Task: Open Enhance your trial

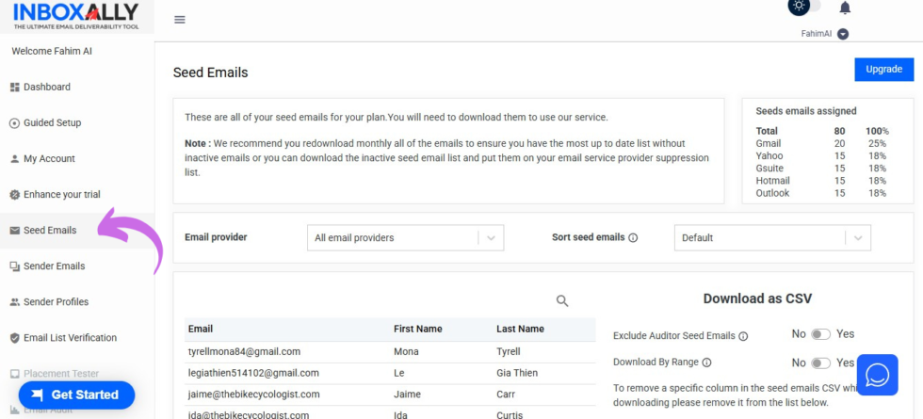Action: (62, 195)
